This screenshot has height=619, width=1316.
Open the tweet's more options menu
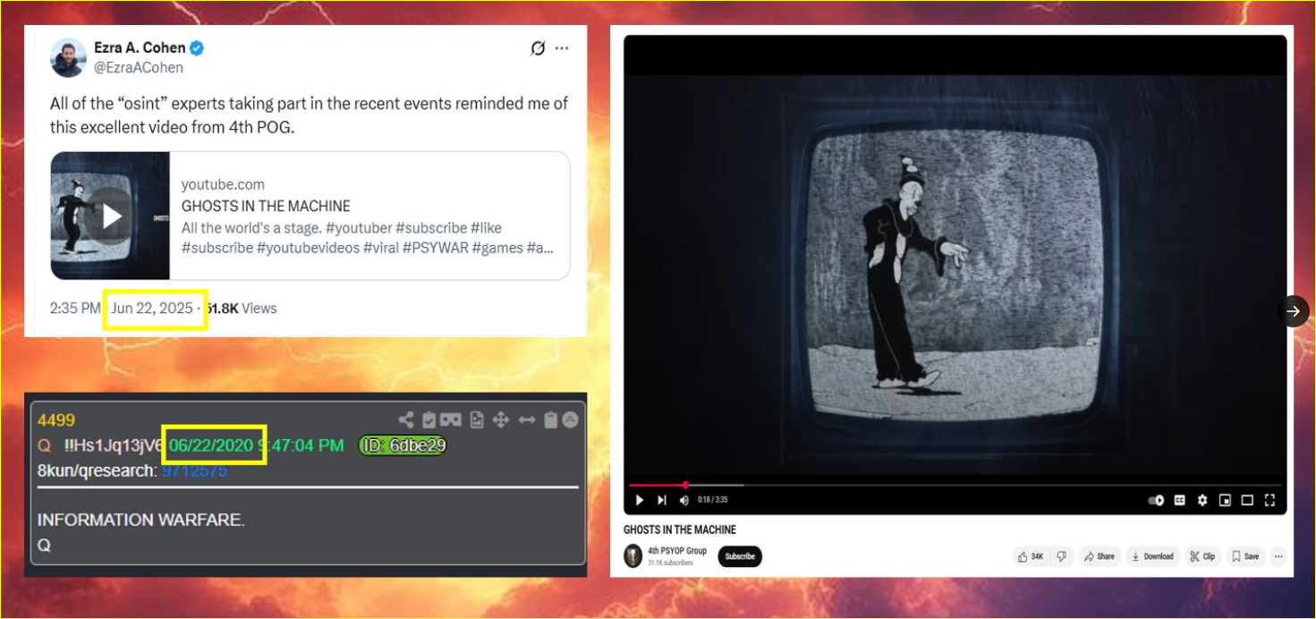click(562, 48)
